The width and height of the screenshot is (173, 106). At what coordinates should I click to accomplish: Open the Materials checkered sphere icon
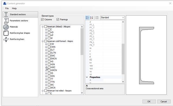click(6, 27)
